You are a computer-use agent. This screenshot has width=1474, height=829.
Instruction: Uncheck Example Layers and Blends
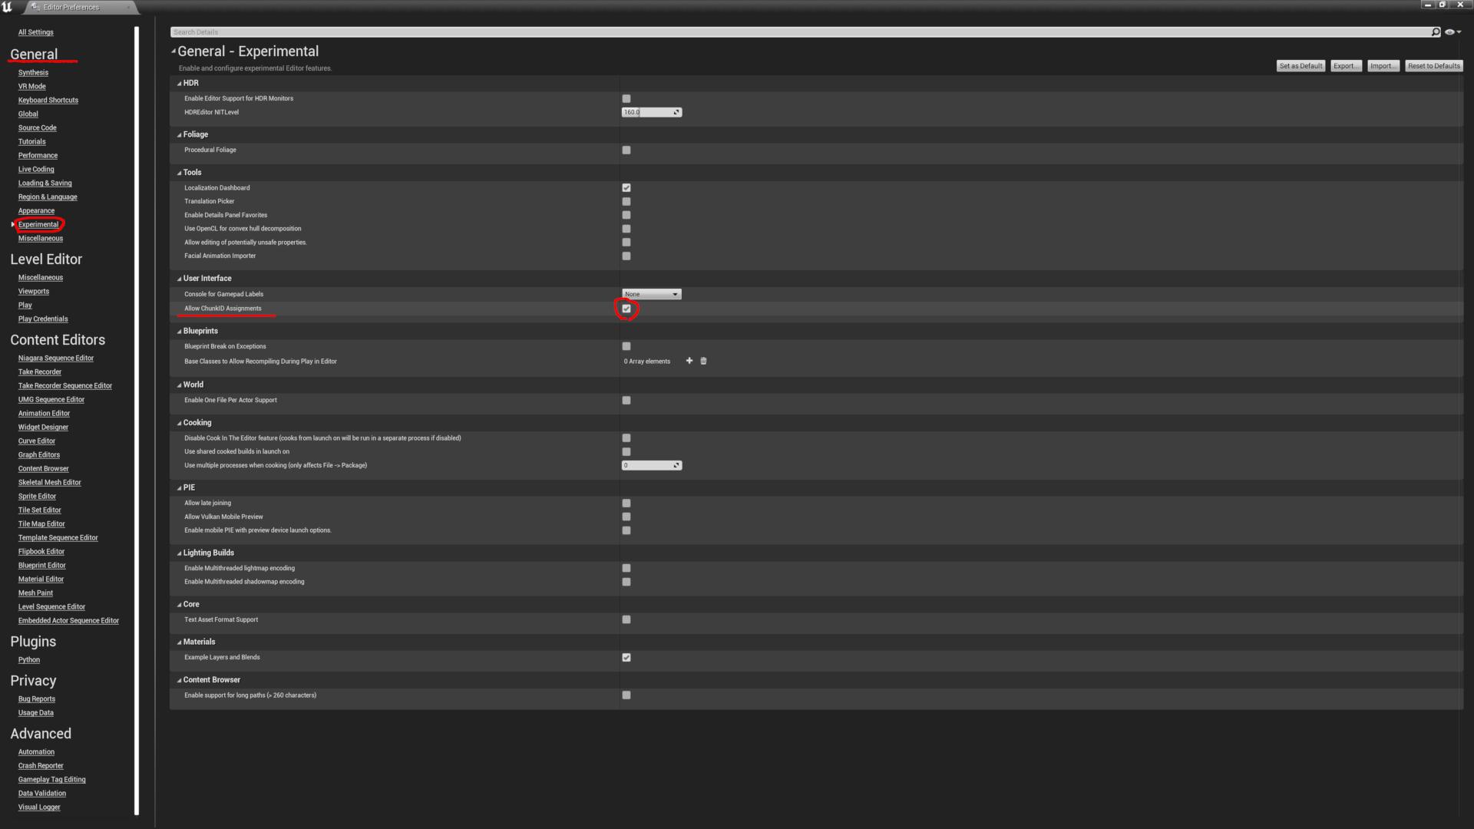pyautogui.click(x=626, y=658)
